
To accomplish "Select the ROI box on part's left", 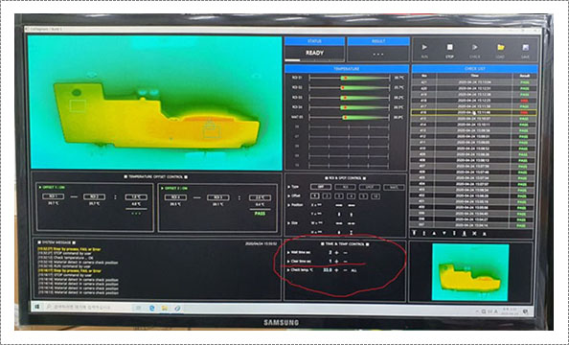I will click(78, 105).
